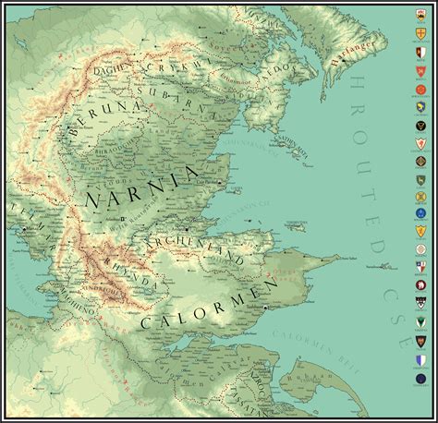Click the Calormen Calavar label
This screenshot has height=423, width=438.
(x=202, y=371)
